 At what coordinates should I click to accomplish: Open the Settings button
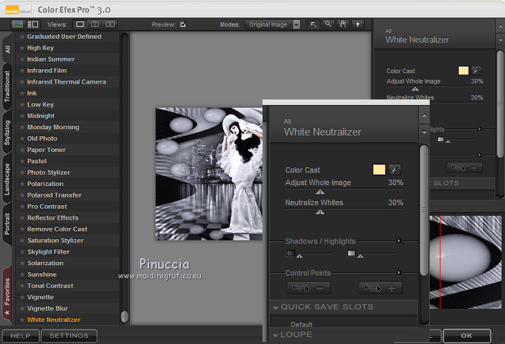click(68, 336)
